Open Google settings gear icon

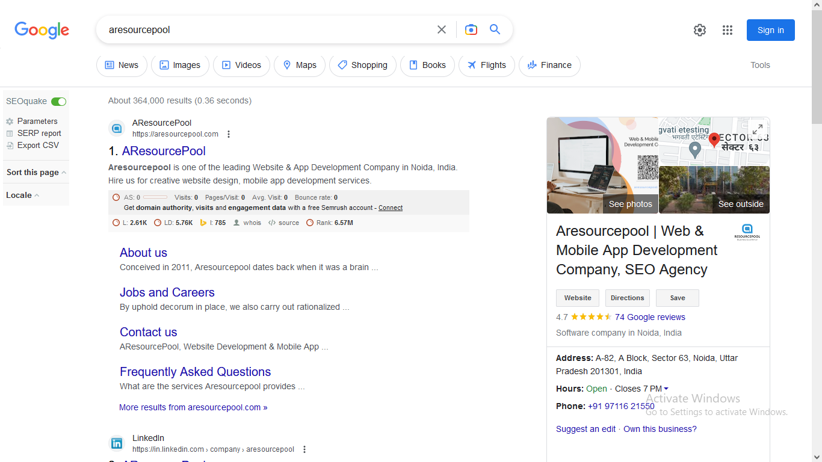coord(699,30)
